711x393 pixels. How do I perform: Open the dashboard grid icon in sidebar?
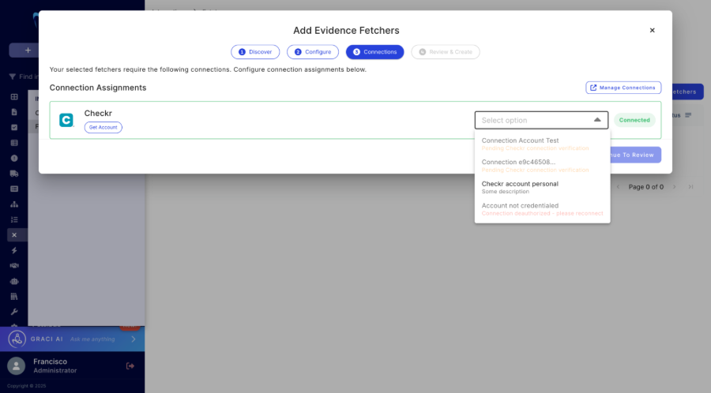click(x=14, y=97)
